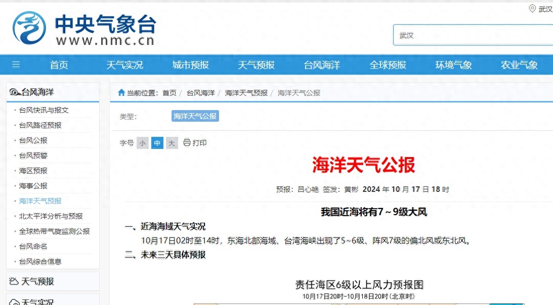This screenshot has width=553, height=305.
Task: Go to 首页 in the navigation bar
Action: click(x=59, y=65)
